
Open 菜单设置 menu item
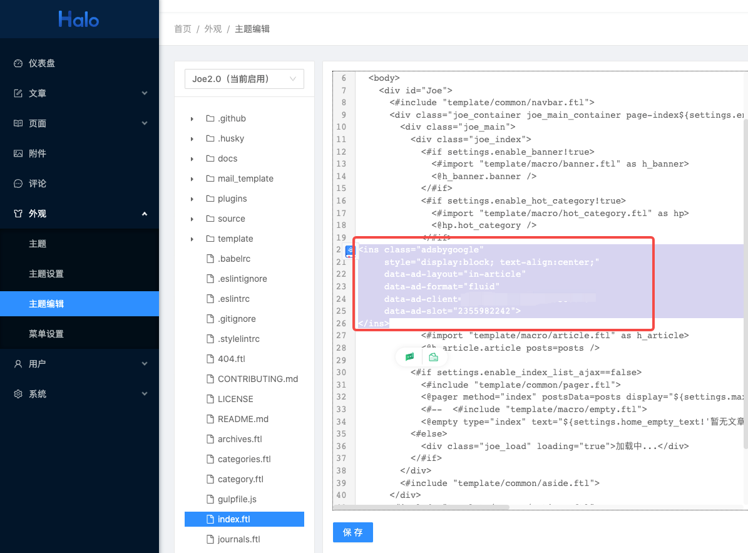coord(46,334)
